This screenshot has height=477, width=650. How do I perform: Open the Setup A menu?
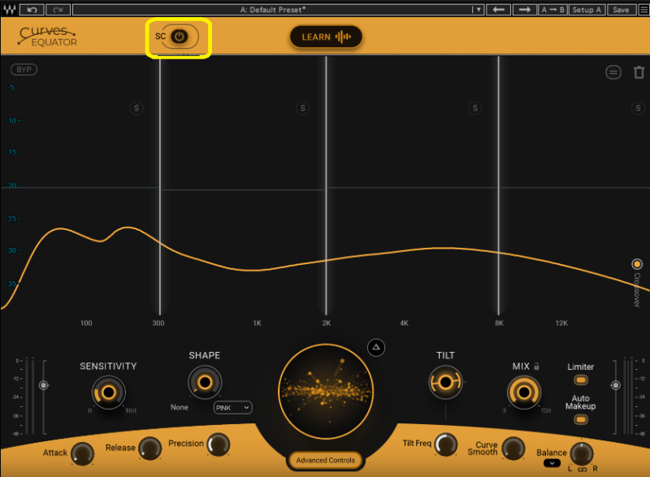click(587, 10)
